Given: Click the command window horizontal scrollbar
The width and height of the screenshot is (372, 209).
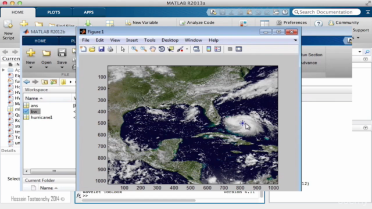Looking at the screenshot, I should (x=138, y=200).
